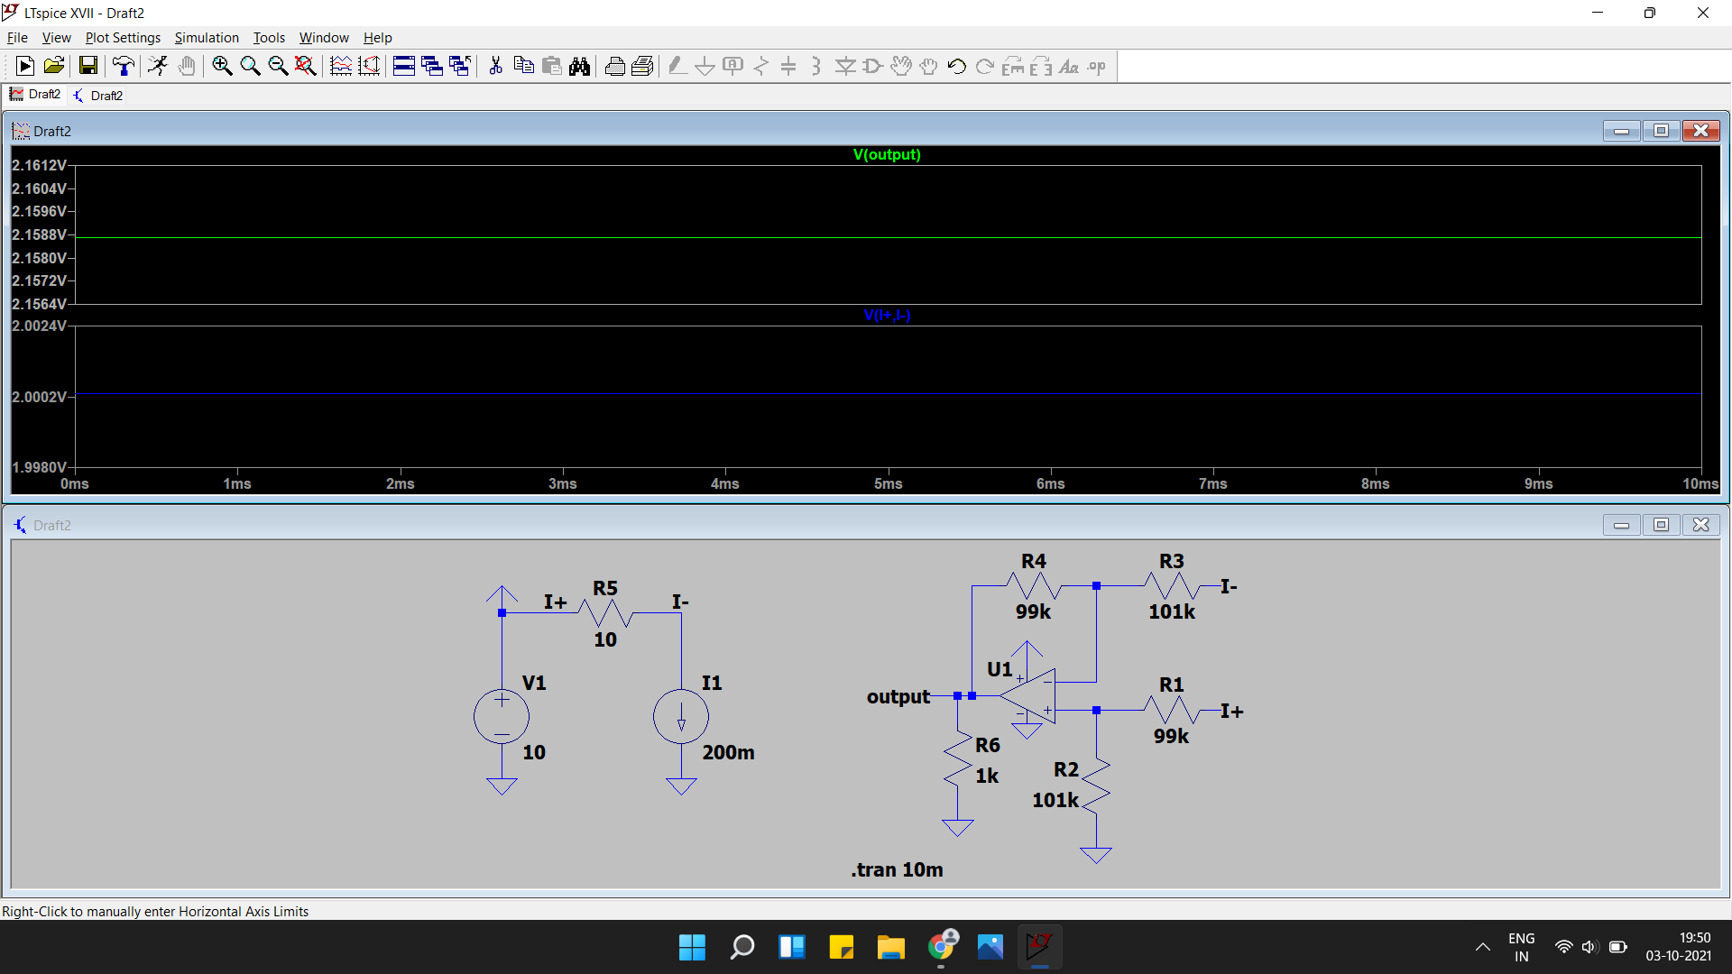Click the Undo arrow icon
Viewport: 1732px width, 974px height.
click(957, 66)
